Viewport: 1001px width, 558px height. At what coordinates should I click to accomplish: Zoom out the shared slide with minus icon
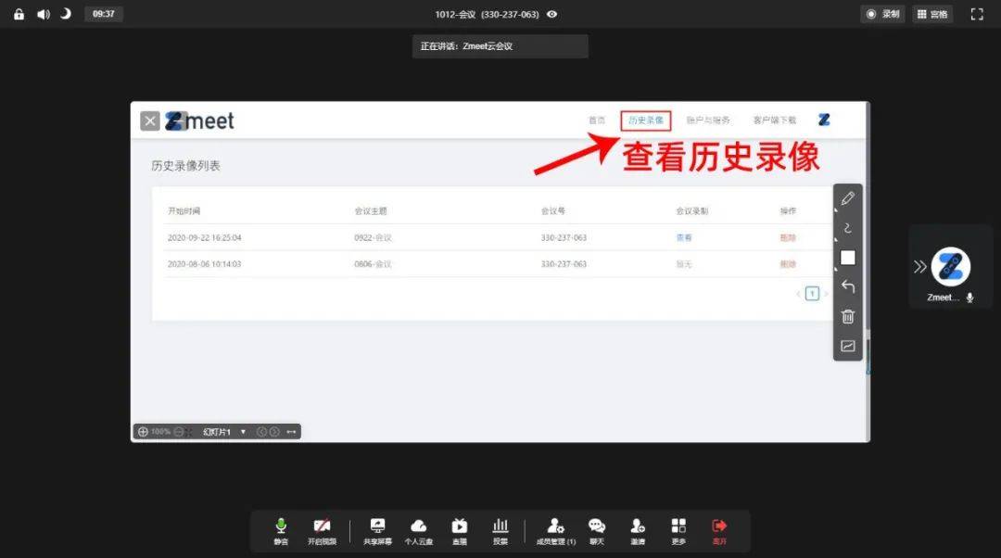(x=179, y=432)
